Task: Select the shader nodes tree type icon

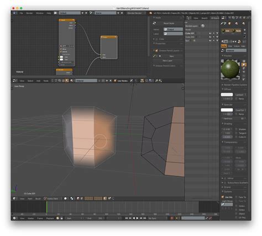Action: click(x=67, y=81)
